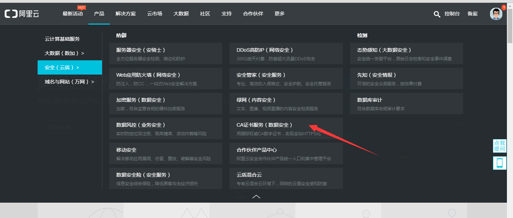
Task: Select 安全（云盾）category
Action: [x=70, y=67]
